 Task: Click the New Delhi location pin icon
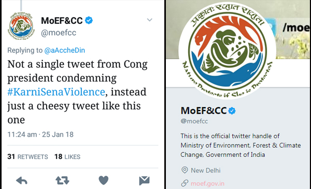pos(185,170)
